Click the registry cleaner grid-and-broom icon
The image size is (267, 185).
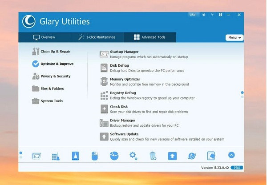tap(56, 156)
